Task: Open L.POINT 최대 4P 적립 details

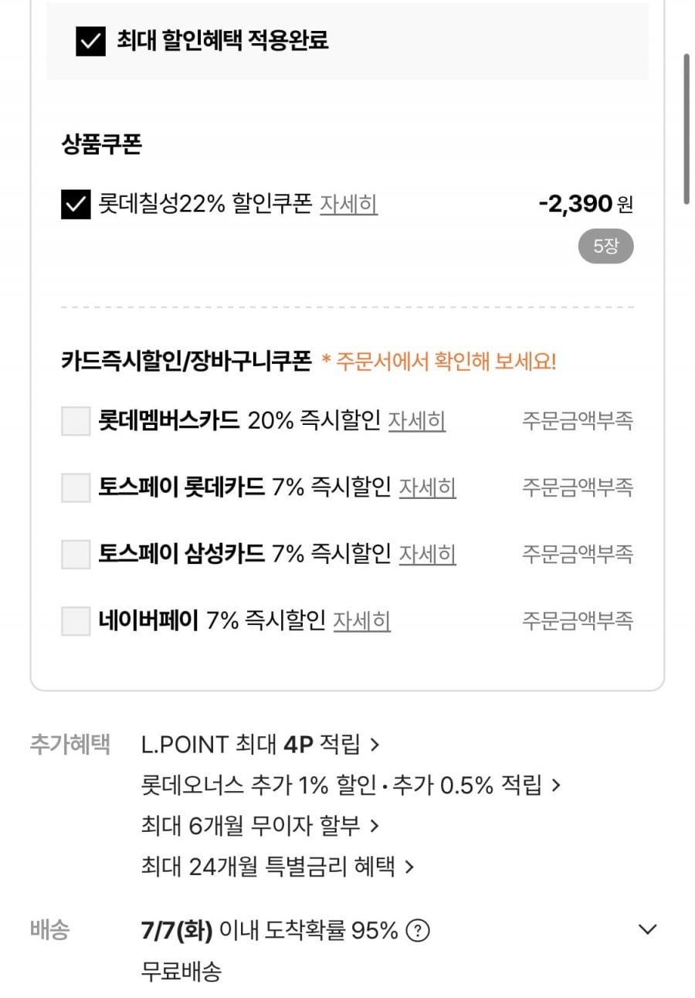Action: point(261,745)
